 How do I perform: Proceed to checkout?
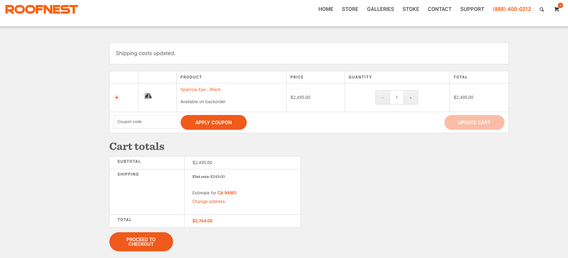141,242
